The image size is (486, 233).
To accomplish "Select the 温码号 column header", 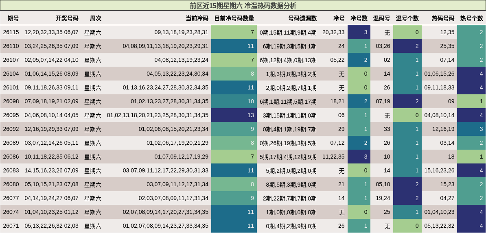I will tap(381, 18).
